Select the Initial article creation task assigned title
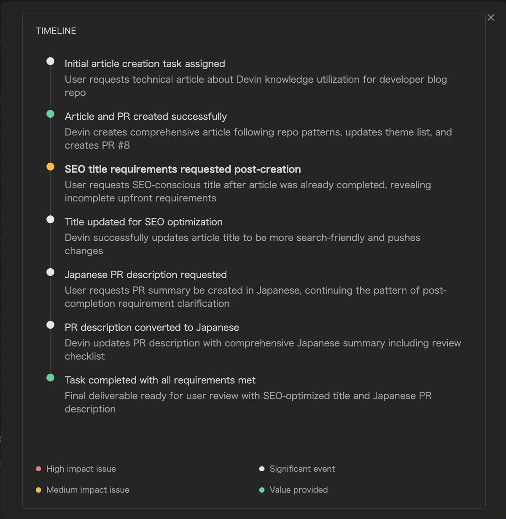The image size is (506, 519). (145, 64)
